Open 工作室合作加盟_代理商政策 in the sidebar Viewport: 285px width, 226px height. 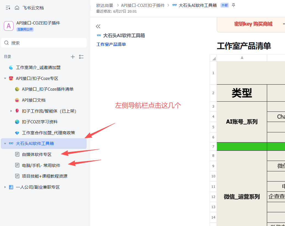click(48, 133)
